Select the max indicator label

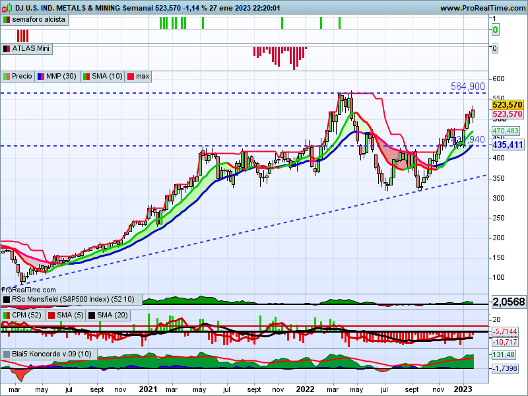143,77
